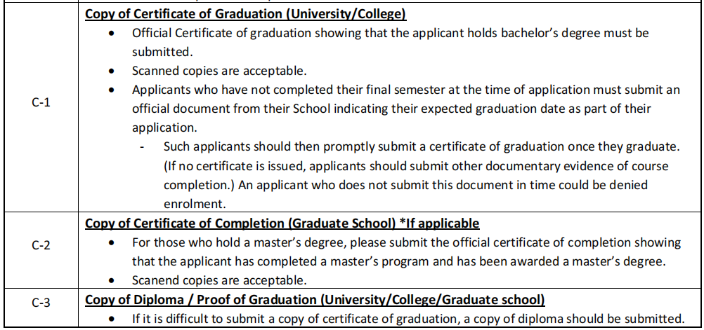Click the C-2 row label
Viewport: 704px width, 330px height.
pyautogui.click(x=41, y=247)
